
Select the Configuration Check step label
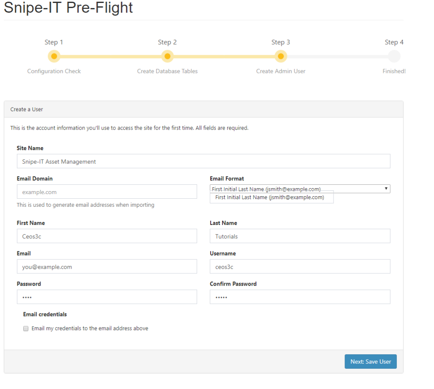tap(54, 71)
